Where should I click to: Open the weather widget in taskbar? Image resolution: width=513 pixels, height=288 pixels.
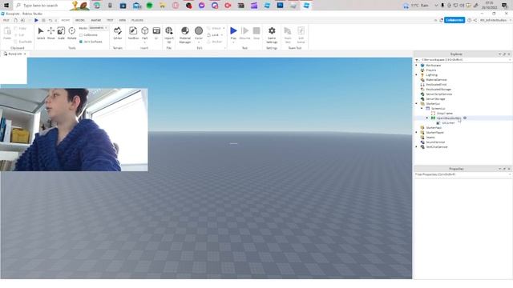pos(415,6)
